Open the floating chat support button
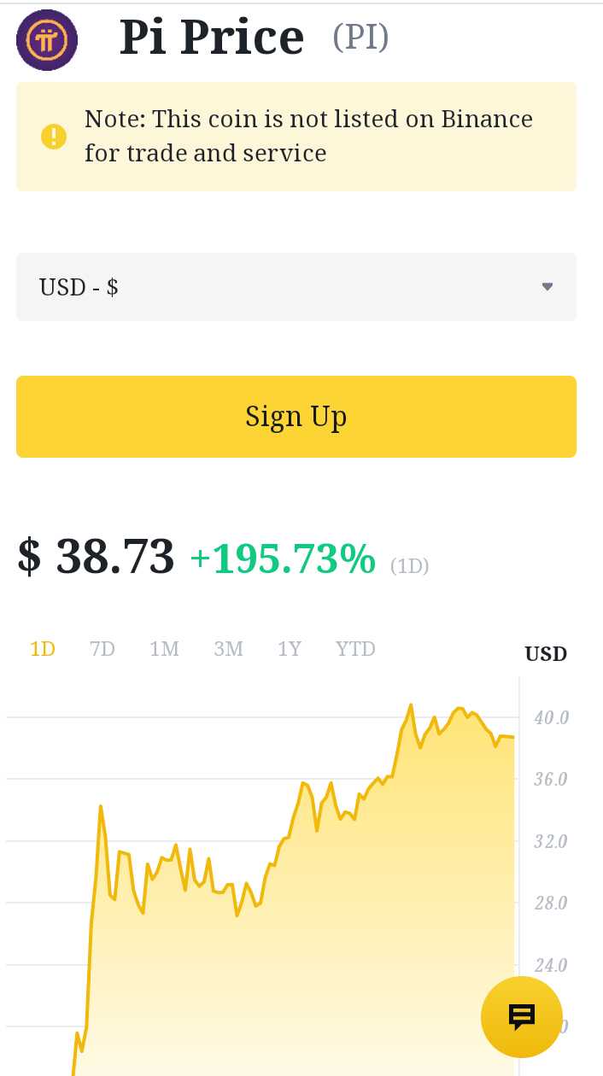Image resolution: width=603 pixels, height=1076 pixels. pyautogui.click(x=521, y=1016)
